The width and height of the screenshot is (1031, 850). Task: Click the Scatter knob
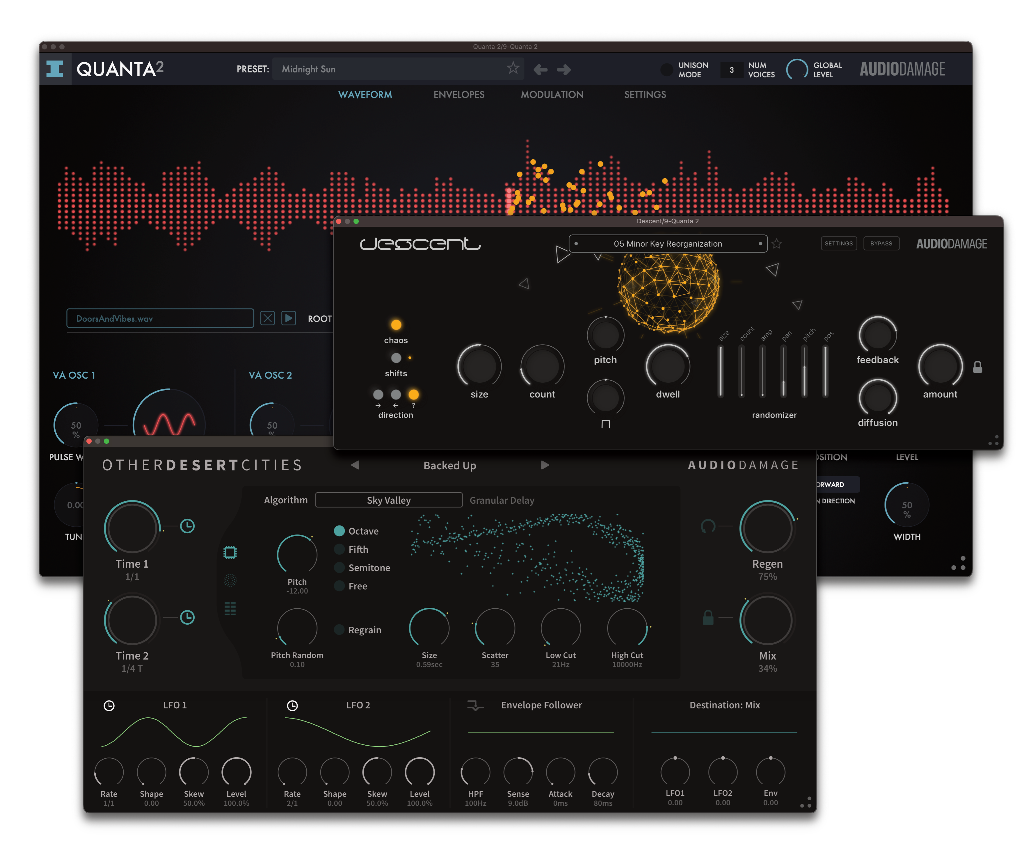point(495,628)
